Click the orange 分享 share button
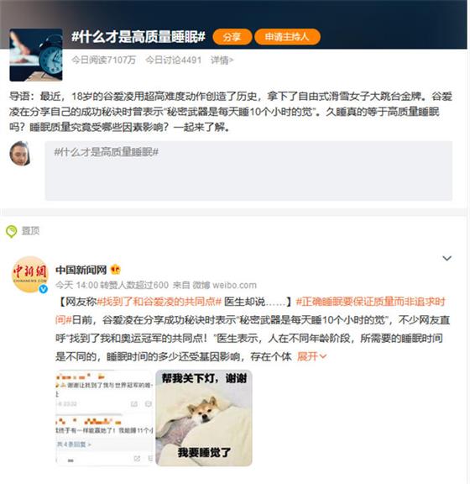The height and width of the screenshot is (484, 470). pos(232,37)
